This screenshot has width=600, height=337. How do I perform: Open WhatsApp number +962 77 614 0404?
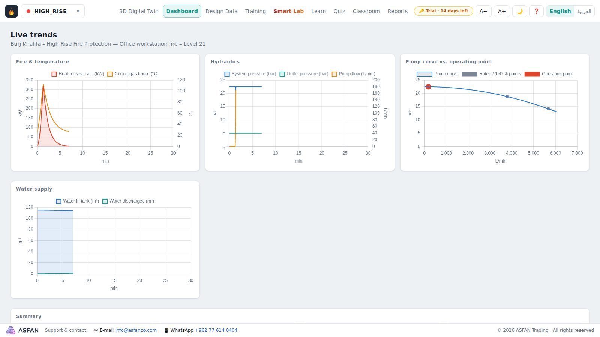click(216, 330)
